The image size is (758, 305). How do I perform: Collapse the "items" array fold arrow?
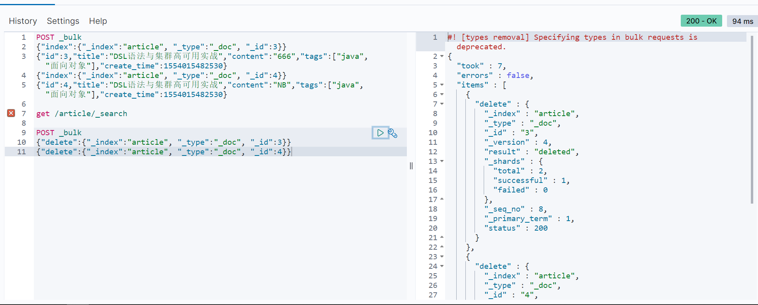coord(442,85)
